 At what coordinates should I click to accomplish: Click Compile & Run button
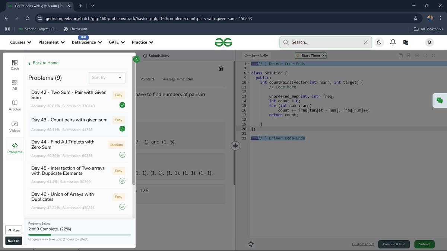click(x=394, y=244)
